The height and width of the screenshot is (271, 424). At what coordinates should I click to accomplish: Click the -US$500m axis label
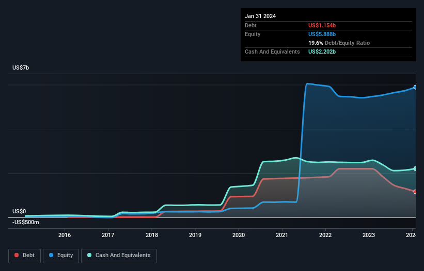pos(26,222)
